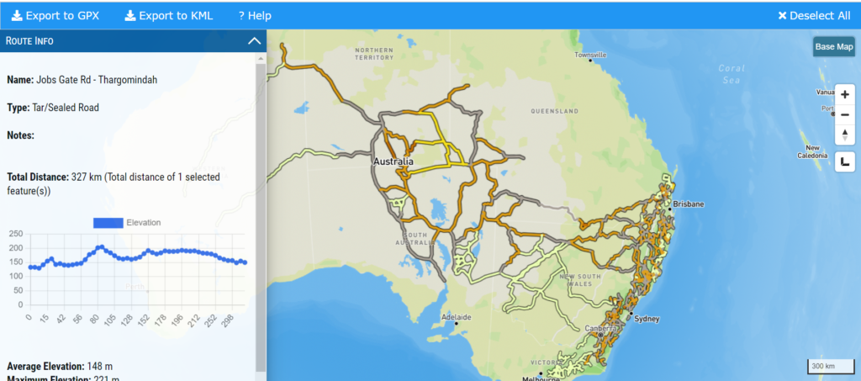The height and width of the screenshot is (381, 861).
Task: Click Export to GPX button
Action: tap(55, 15)
